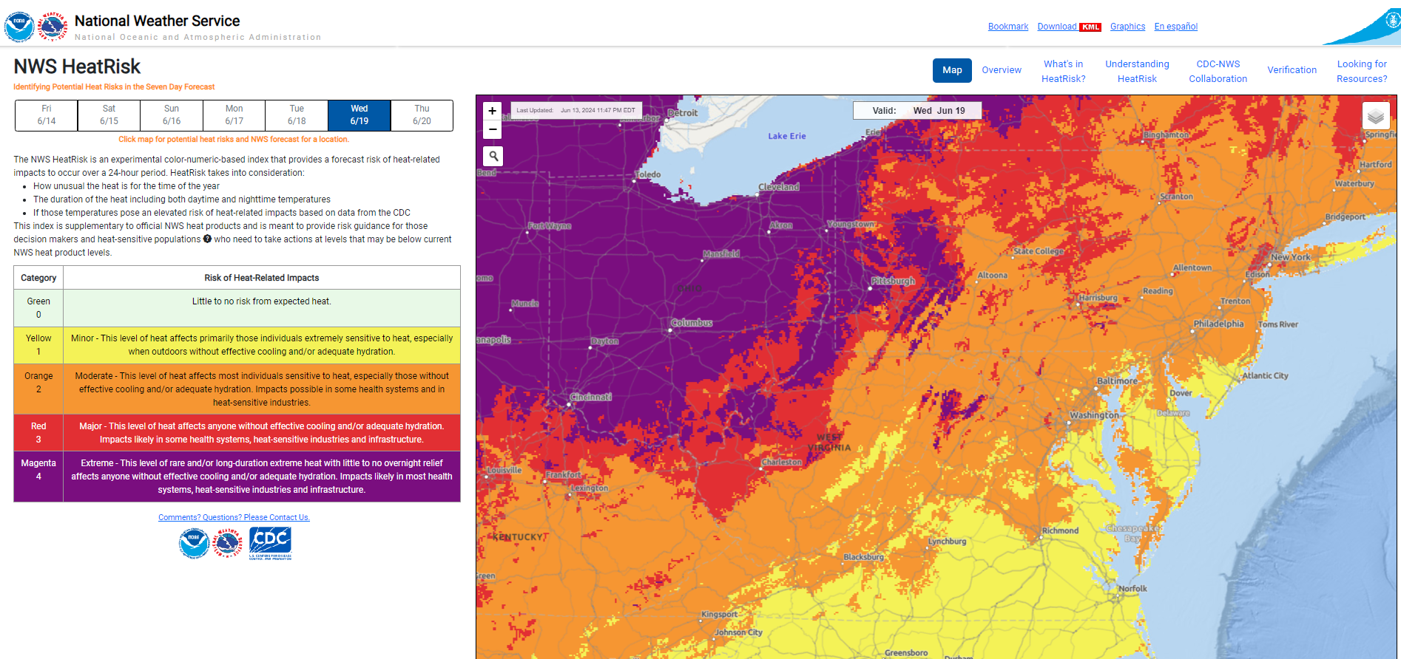Select Fri 6/14 forecast day
Viewport: 1401px width, 659px height.
[x=47, y=115]
